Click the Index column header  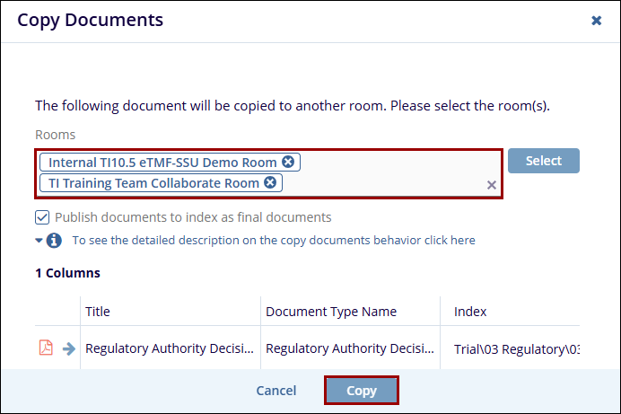(x=470, y=312)
